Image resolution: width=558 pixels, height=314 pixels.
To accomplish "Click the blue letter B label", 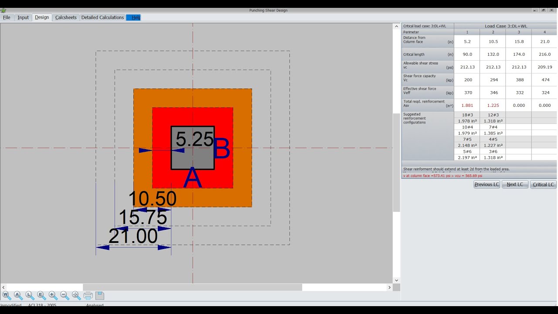I will pyautogui.click(x=221, y=149).
